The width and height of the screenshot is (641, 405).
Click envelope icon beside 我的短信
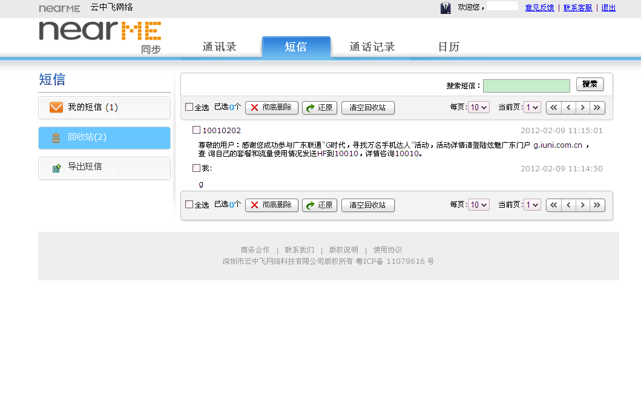56,107
